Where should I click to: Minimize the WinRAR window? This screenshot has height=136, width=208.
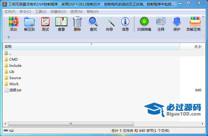click(180, 3)
